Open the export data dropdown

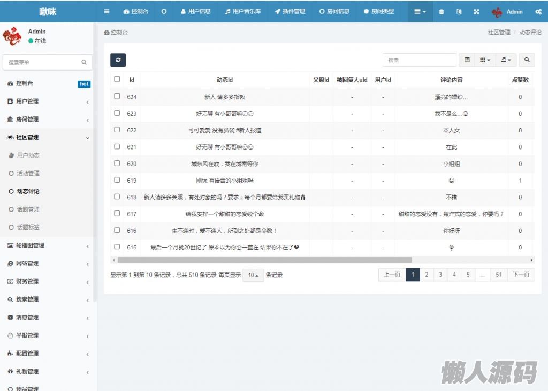coord(506,60)
